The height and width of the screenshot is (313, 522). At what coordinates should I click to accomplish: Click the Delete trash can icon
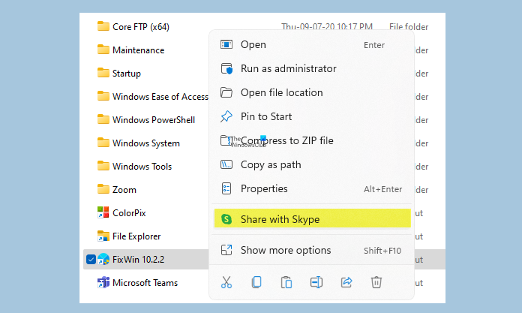376,282
